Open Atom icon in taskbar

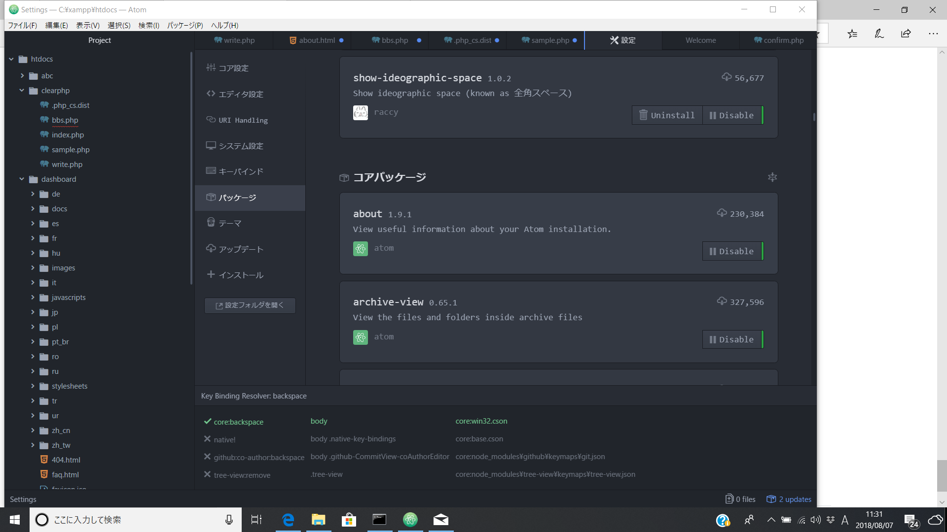pyautogui.click(x=410, y=520)
